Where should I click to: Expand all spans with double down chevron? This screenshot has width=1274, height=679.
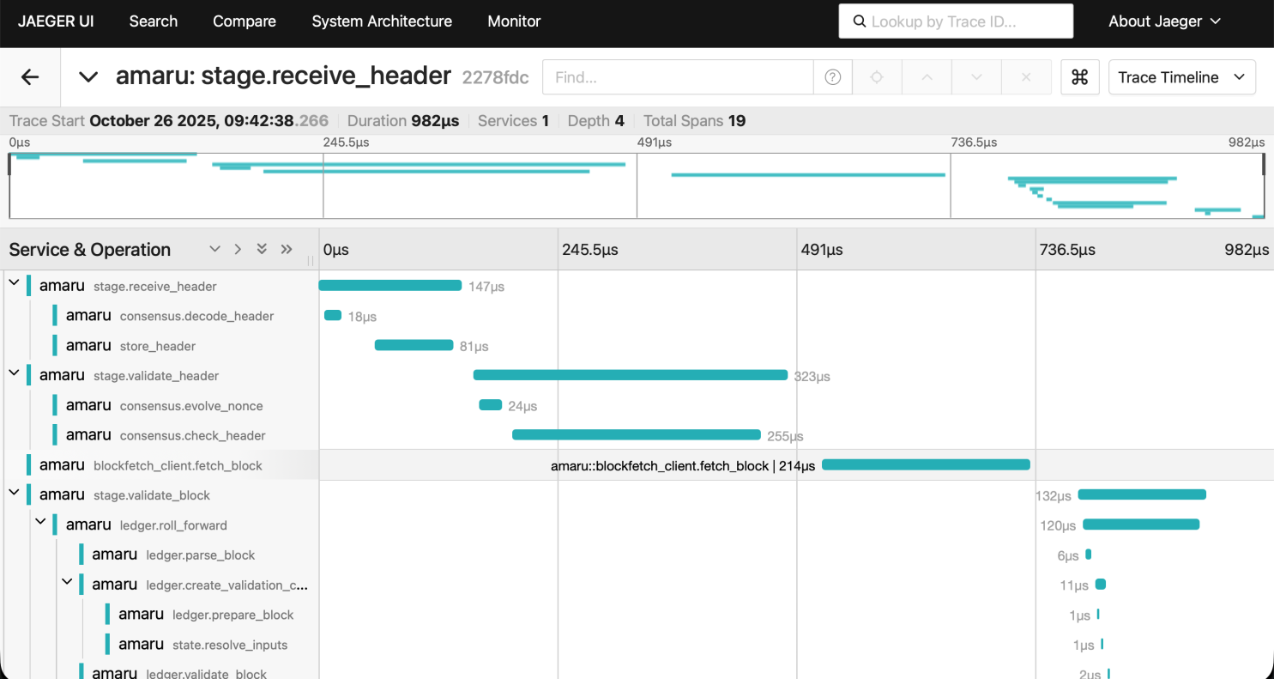coord(263,250)
